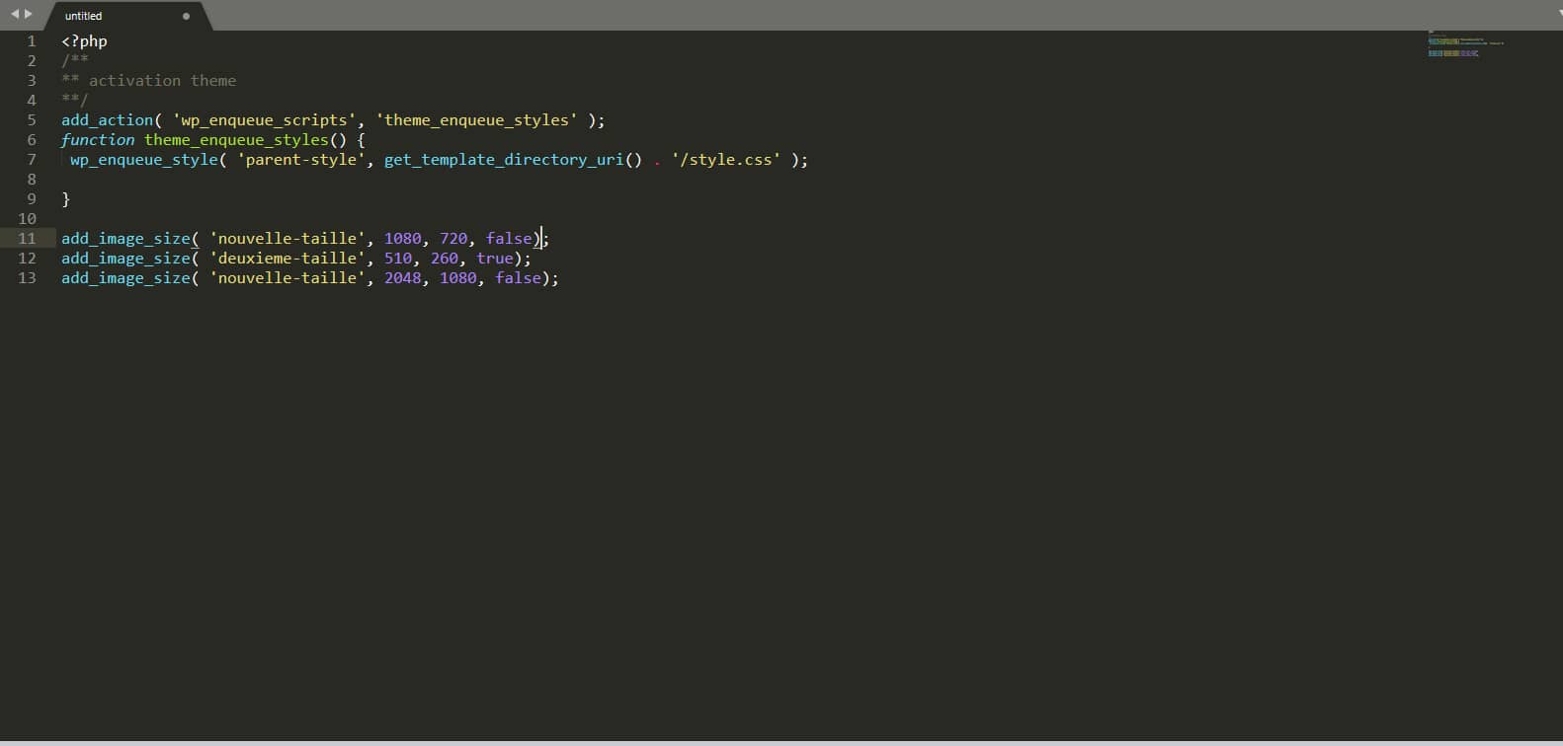Click 'add_action' on line 5

107,119
